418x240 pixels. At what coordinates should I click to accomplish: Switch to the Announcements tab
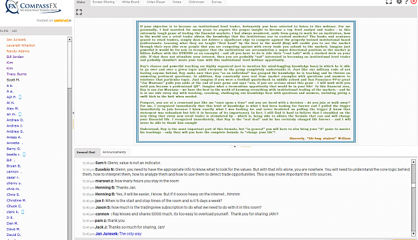(114, 152)
